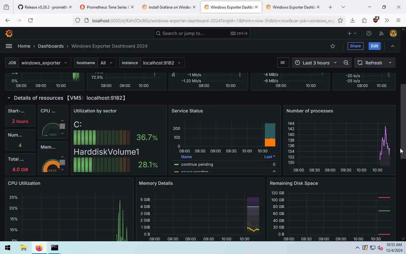
Task: Open the user profile avatar
Action: [x=393, y=33]
